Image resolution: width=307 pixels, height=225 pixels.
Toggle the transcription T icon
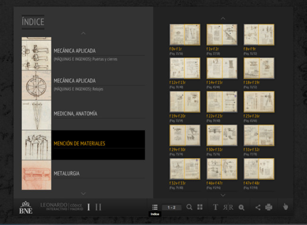[x=215, y=207]
